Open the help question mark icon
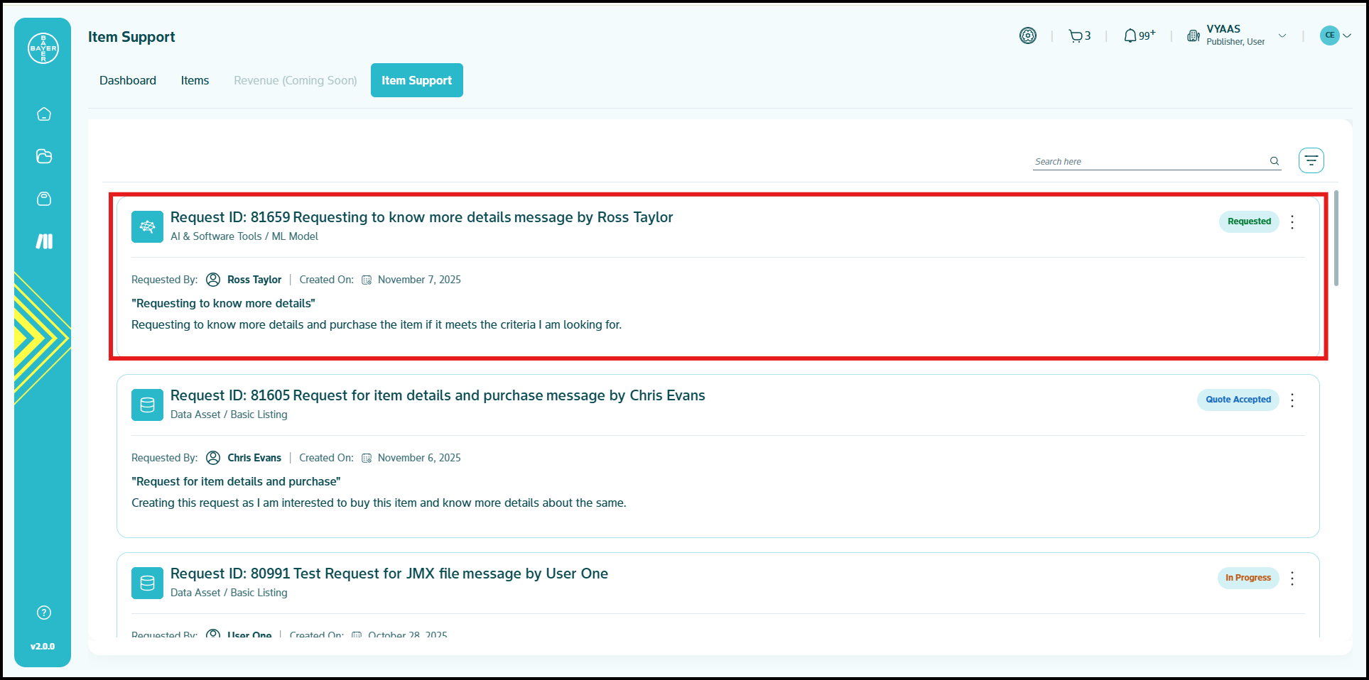1369x680 pixels. tap(44, 613)
